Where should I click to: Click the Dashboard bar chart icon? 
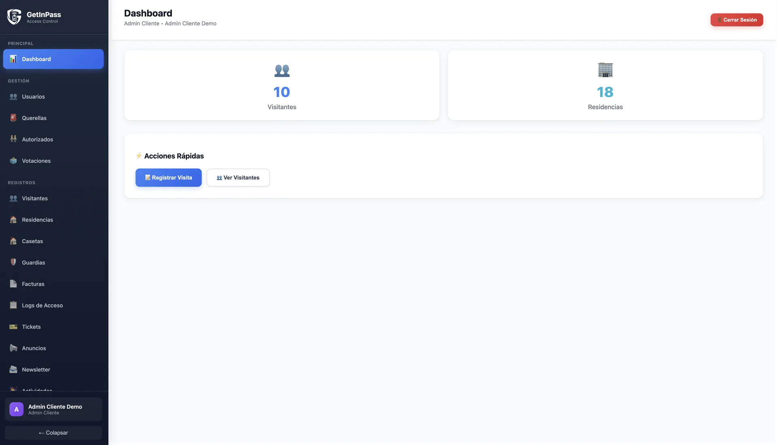(x=13, y=59)
